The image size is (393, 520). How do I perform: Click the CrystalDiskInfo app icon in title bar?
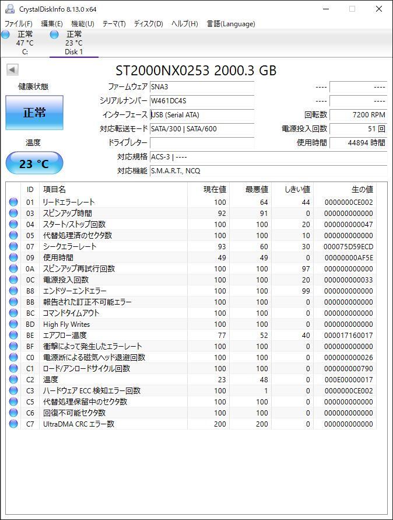pos(9,9)
